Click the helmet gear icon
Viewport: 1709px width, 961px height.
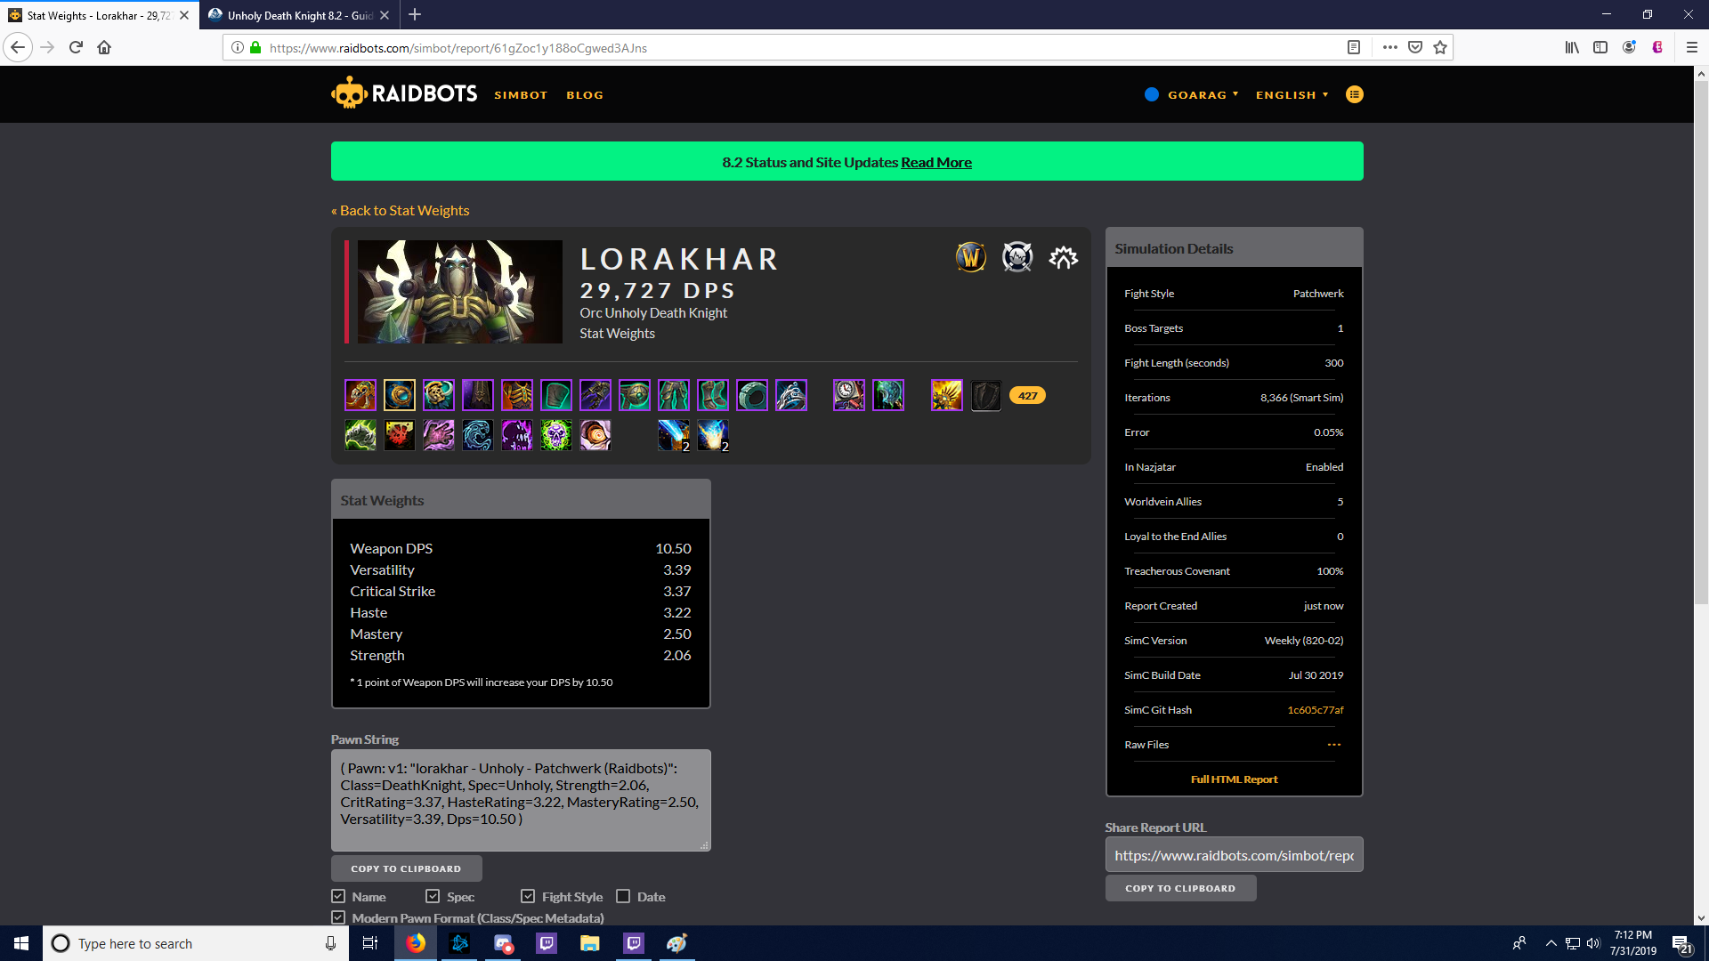coord(360,395)
